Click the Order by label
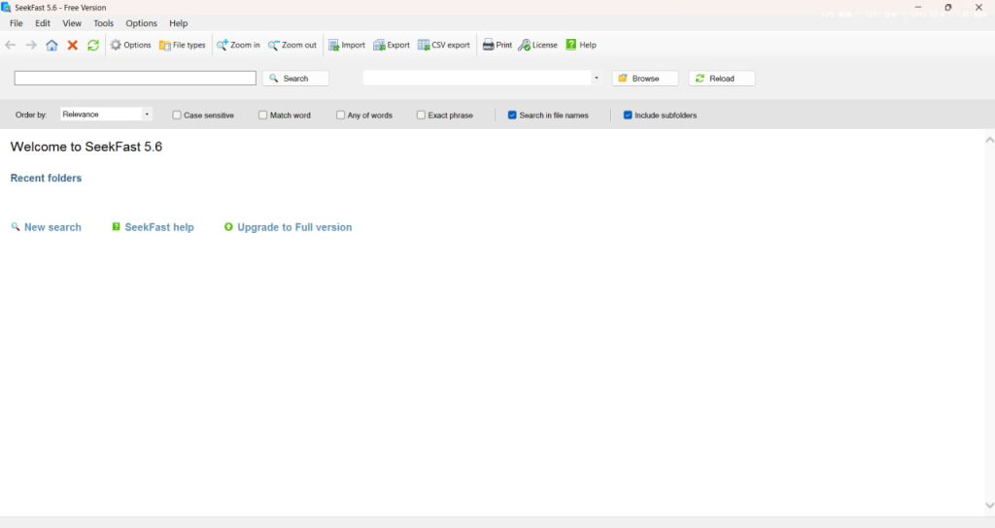995x528 pixels. coord(31,115)
